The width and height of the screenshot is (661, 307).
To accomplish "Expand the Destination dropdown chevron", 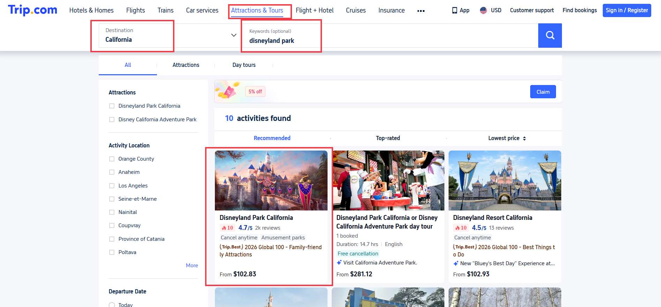I will pos(234,35).
